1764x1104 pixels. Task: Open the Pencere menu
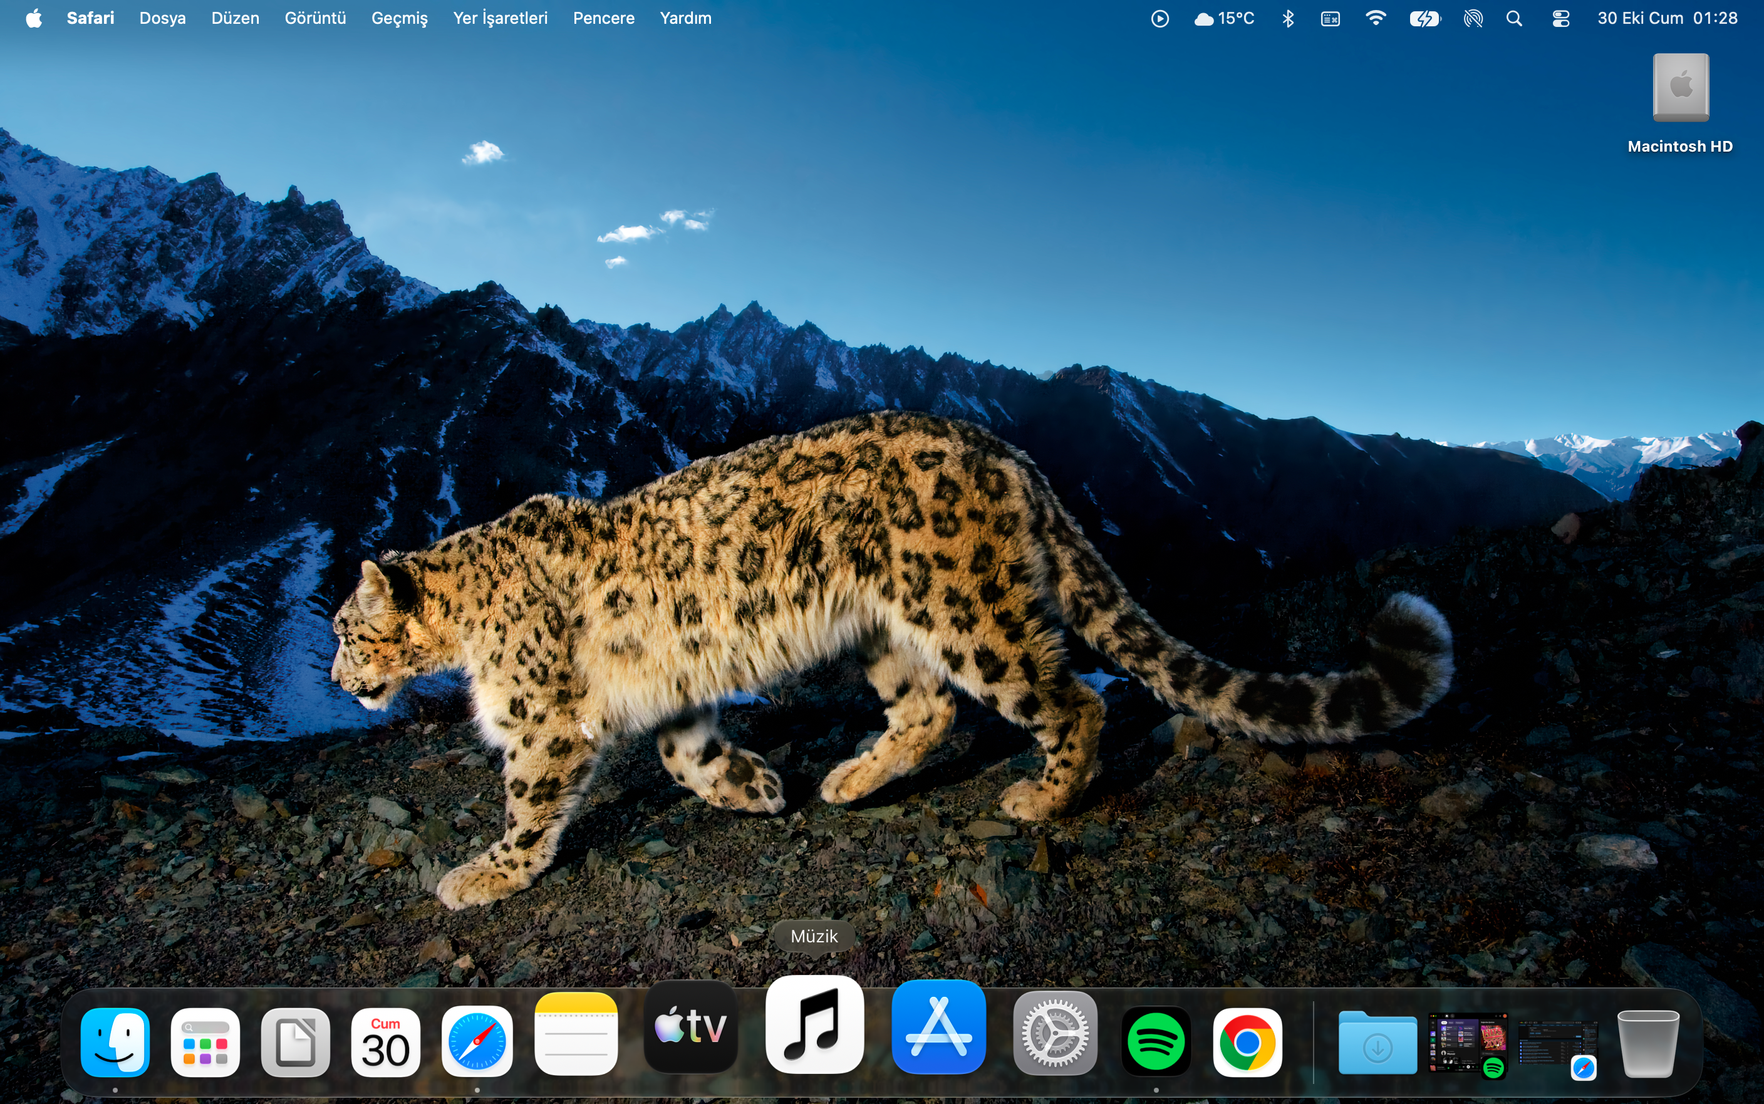click(604, 18)
